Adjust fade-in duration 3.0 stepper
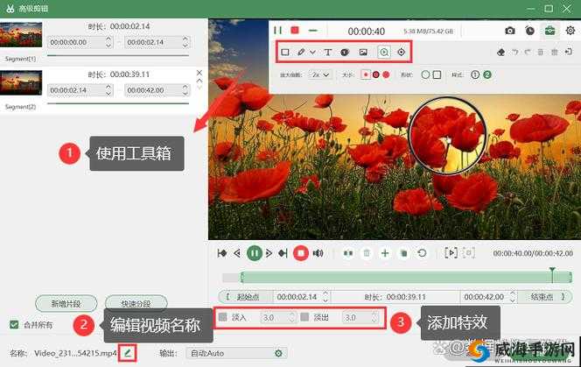 pyautogui.click(x=291, y=317)
